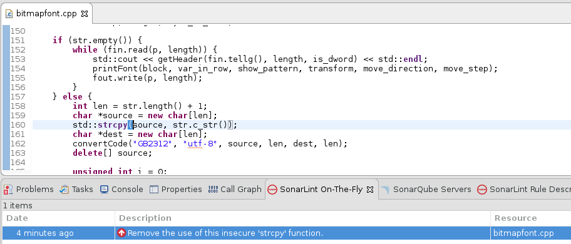The image size is (571, 244).
Task: Click the Problems view icon
Action: point(8,190)
